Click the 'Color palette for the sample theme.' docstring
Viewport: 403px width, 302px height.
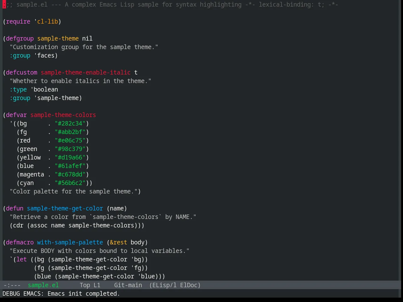click(74, 191)
